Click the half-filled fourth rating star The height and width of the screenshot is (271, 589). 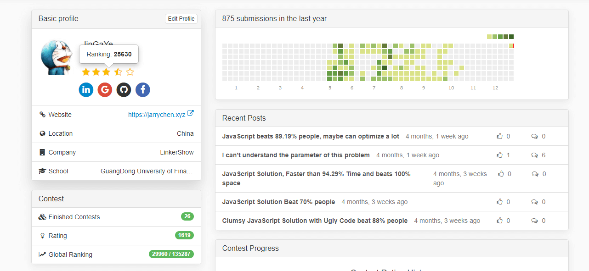point(118,72)
